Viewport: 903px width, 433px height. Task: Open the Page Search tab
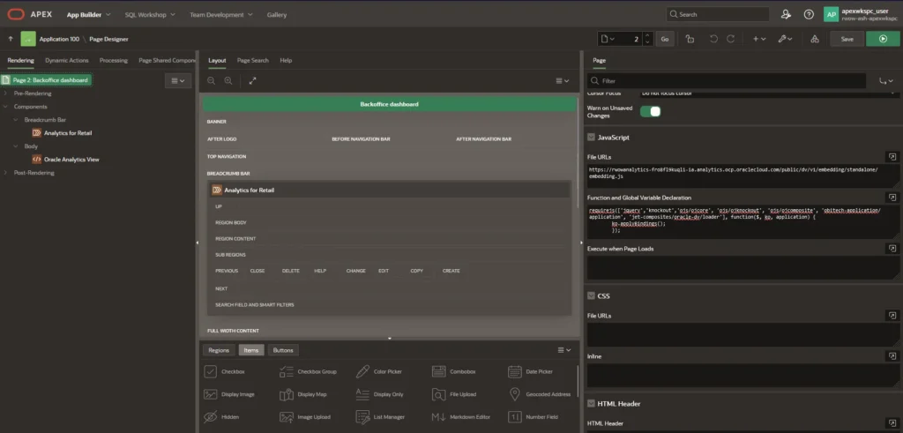[252, 60]
